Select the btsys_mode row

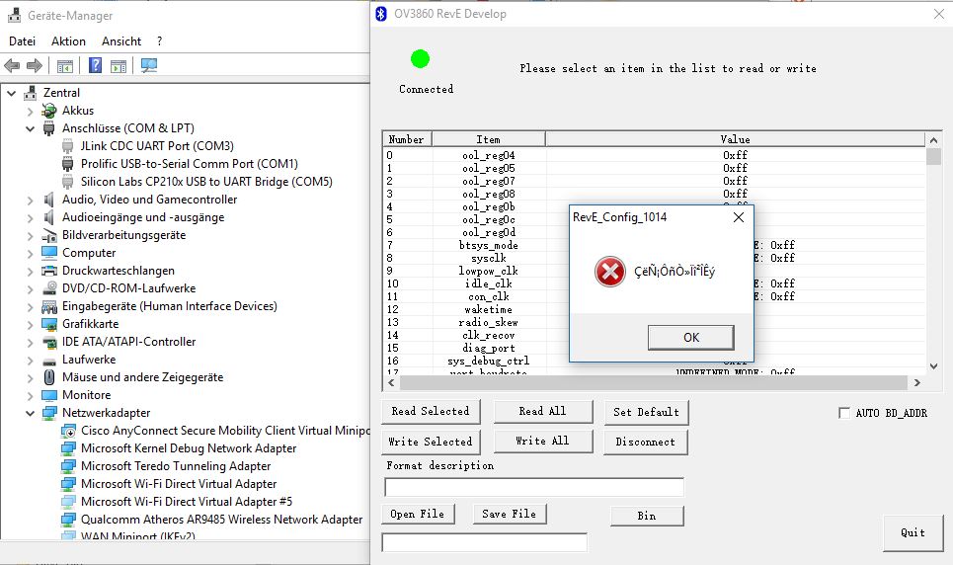(654, 245)
